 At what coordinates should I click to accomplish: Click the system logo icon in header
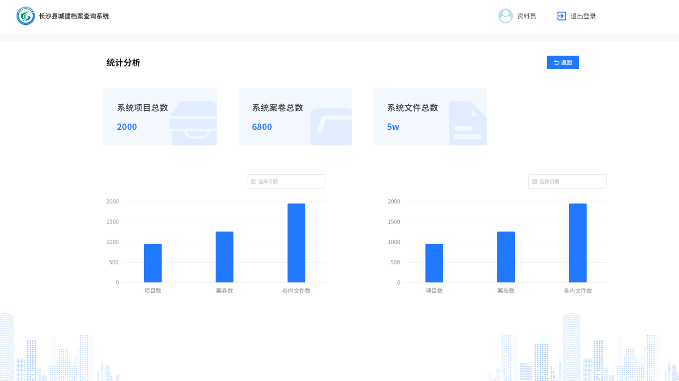(26, 16)
